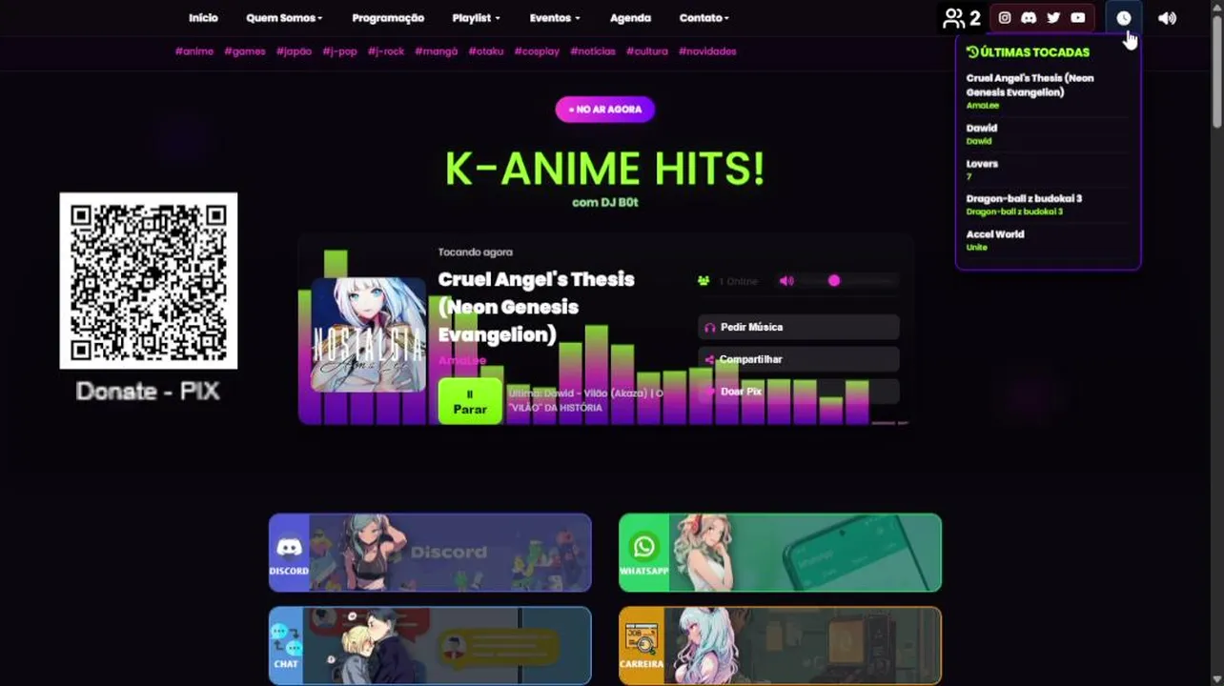Click the NO AR AGORA badge
This screenshot has height=686, width=1224.
click(605, 110)
